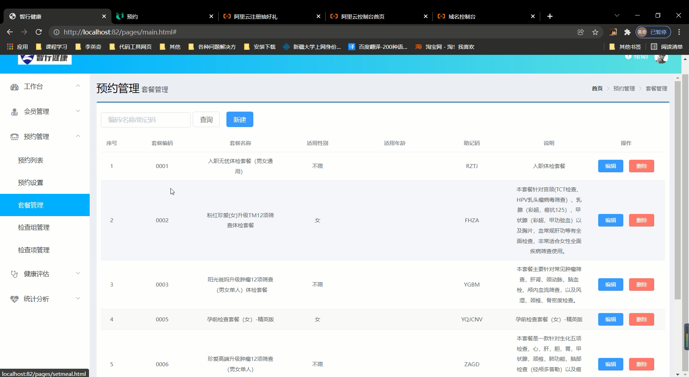Click the 健康评估 stethoscope icon
The width and height of the screenshot is (689, 377).
[14, 274]
